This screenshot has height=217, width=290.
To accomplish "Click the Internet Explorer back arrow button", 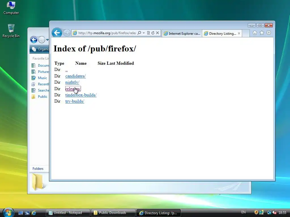I will tap(57, 33).
